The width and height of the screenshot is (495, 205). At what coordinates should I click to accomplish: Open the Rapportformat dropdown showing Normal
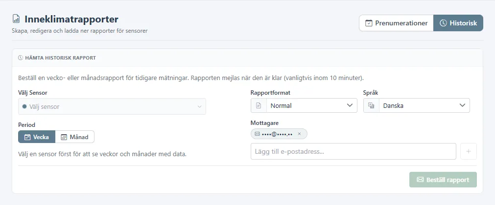coord(304,105)
